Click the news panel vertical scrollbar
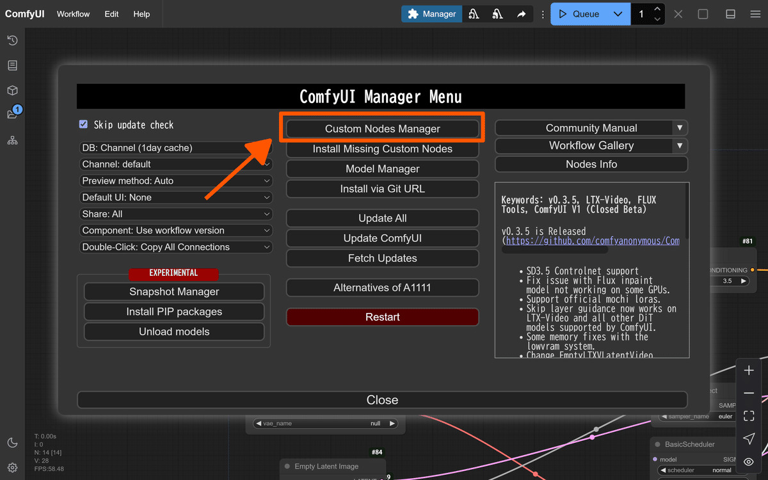The width and height of the screenshot is (768, 480). pos(687,211)
